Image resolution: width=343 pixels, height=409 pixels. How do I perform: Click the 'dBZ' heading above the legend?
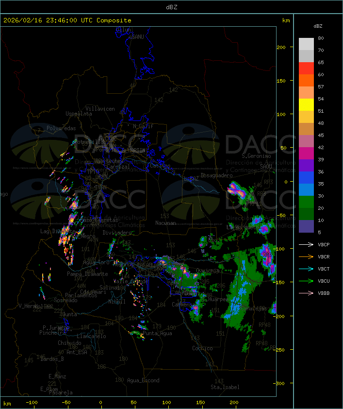click(x=318, y=26)
